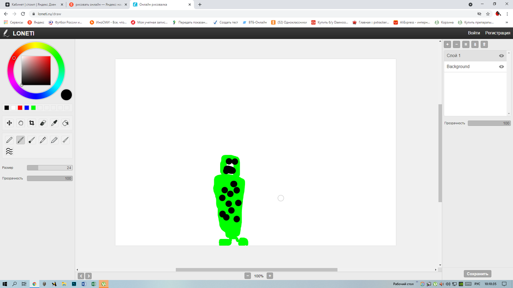Click inside the color saturation square
513x288 pixels.
pos(36,70)
